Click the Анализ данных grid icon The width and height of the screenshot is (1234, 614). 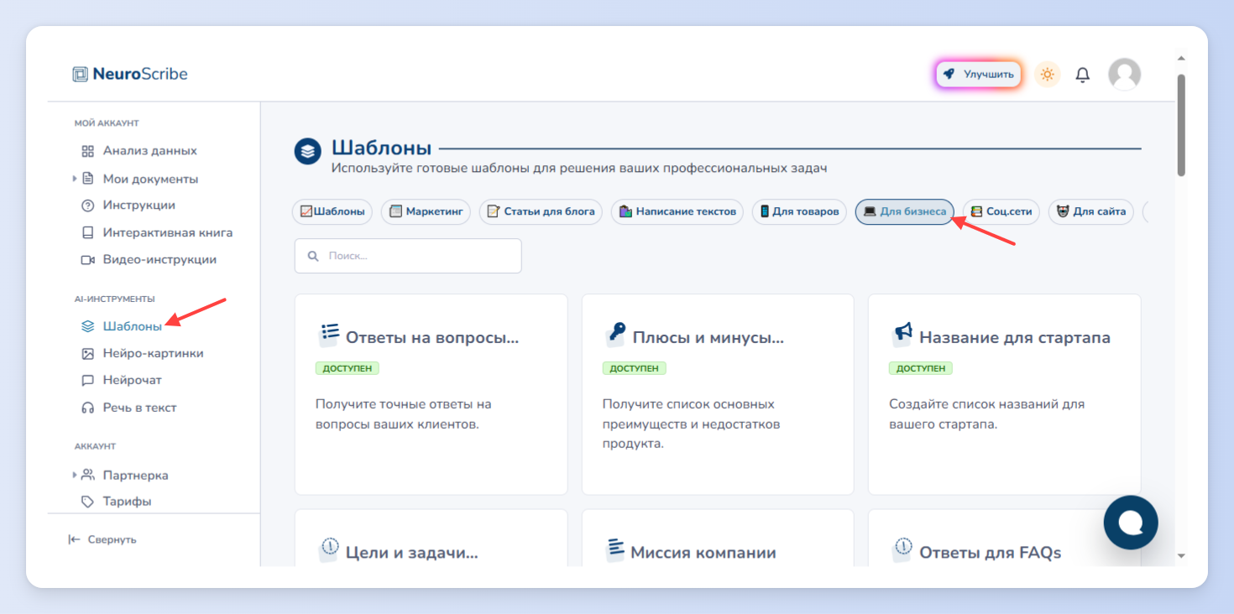[87, 151]
